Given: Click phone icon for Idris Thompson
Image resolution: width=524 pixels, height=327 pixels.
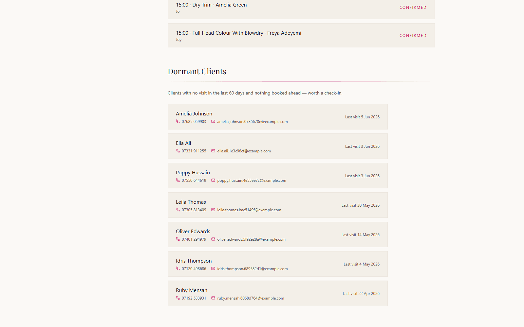Looking at the screenshot, I should tap(178, 268).
